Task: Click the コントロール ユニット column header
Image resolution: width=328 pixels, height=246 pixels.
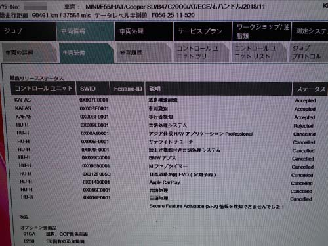Action: click(43, 89)
